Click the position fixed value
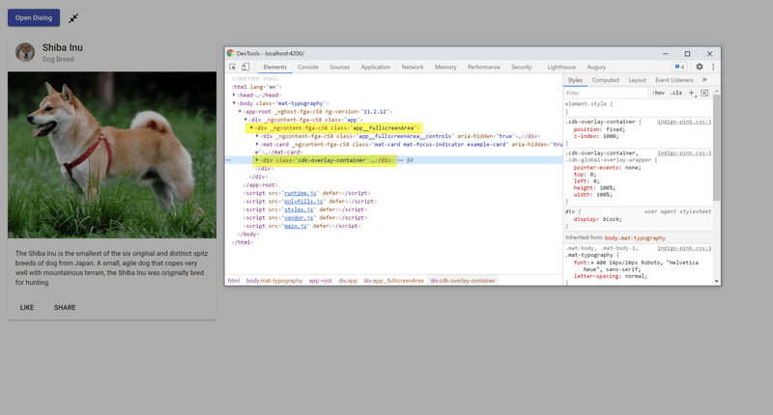The width and height of the screenshot is (773, 415). [x=616, y=129]
